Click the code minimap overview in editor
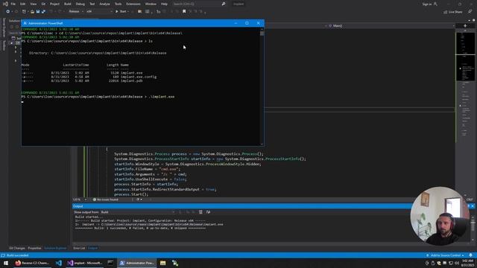The height and width of the screenshot is (268, 477). point(465,84)
